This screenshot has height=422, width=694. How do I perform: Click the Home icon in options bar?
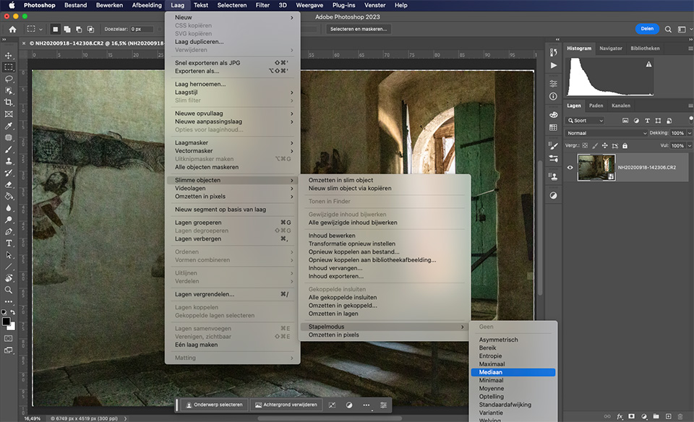point(12,29)
